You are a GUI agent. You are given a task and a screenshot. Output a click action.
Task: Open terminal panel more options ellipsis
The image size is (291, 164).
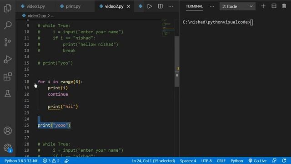212,6
